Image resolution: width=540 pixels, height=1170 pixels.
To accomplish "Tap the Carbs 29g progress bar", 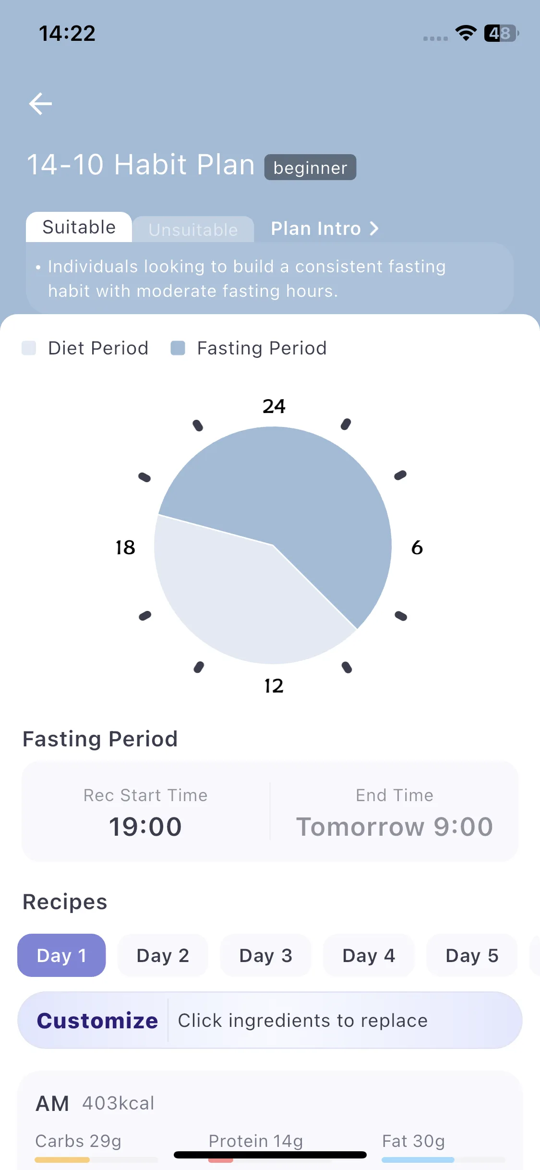I will (x=96, y=1160).
